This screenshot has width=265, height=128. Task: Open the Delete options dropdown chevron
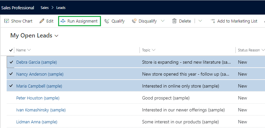(200, 21)
